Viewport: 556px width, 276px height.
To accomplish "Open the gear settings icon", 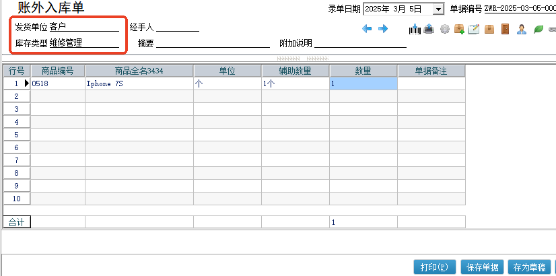I will pyautogui.click(x=444, y=29).
